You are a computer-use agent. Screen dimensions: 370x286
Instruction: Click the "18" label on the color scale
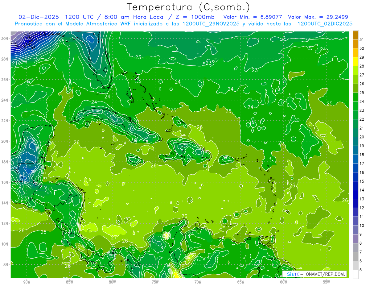click(x=362, y=155)
